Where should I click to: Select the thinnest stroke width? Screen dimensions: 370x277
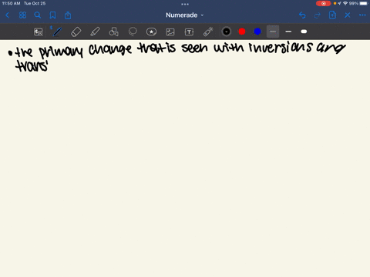point(273,32)
